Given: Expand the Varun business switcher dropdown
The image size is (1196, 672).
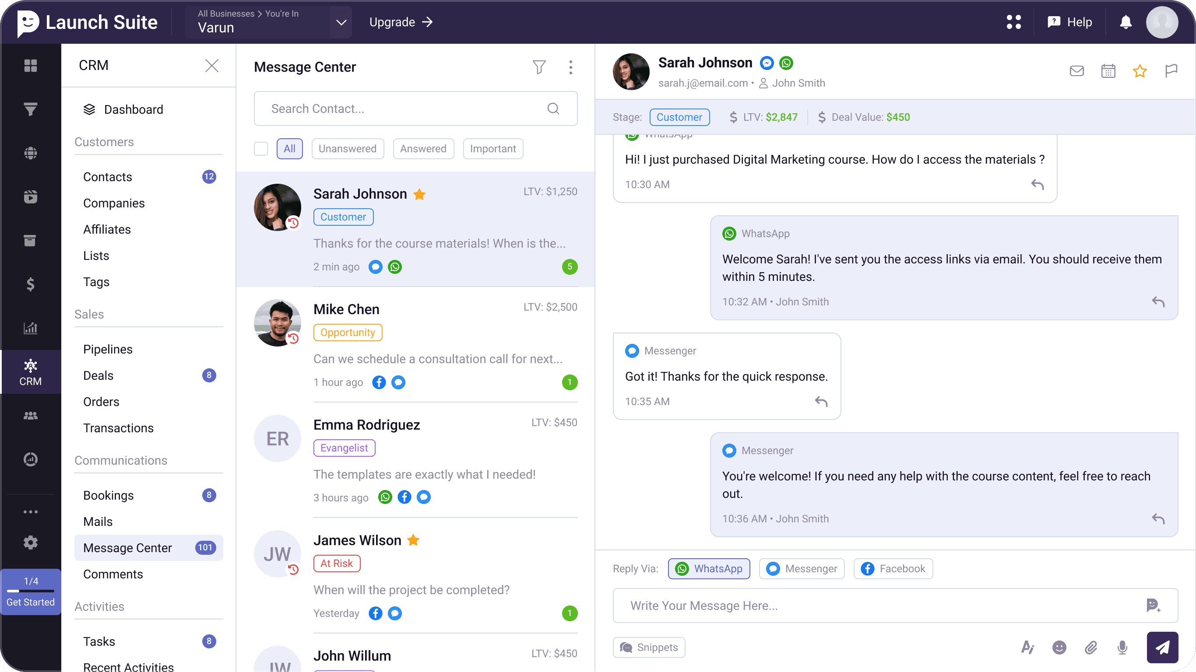Looking at the screenshot, I should coord(341,22).
